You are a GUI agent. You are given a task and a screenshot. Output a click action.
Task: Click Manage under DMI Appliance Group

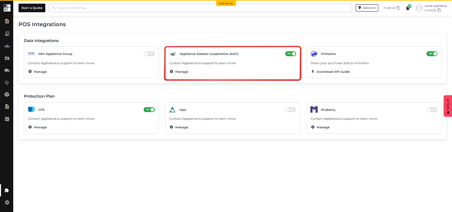tap(37, 71)
